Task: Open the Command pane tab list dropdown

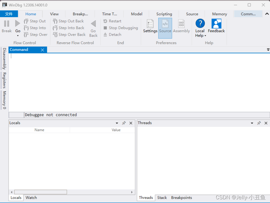Action: (268, 50)
